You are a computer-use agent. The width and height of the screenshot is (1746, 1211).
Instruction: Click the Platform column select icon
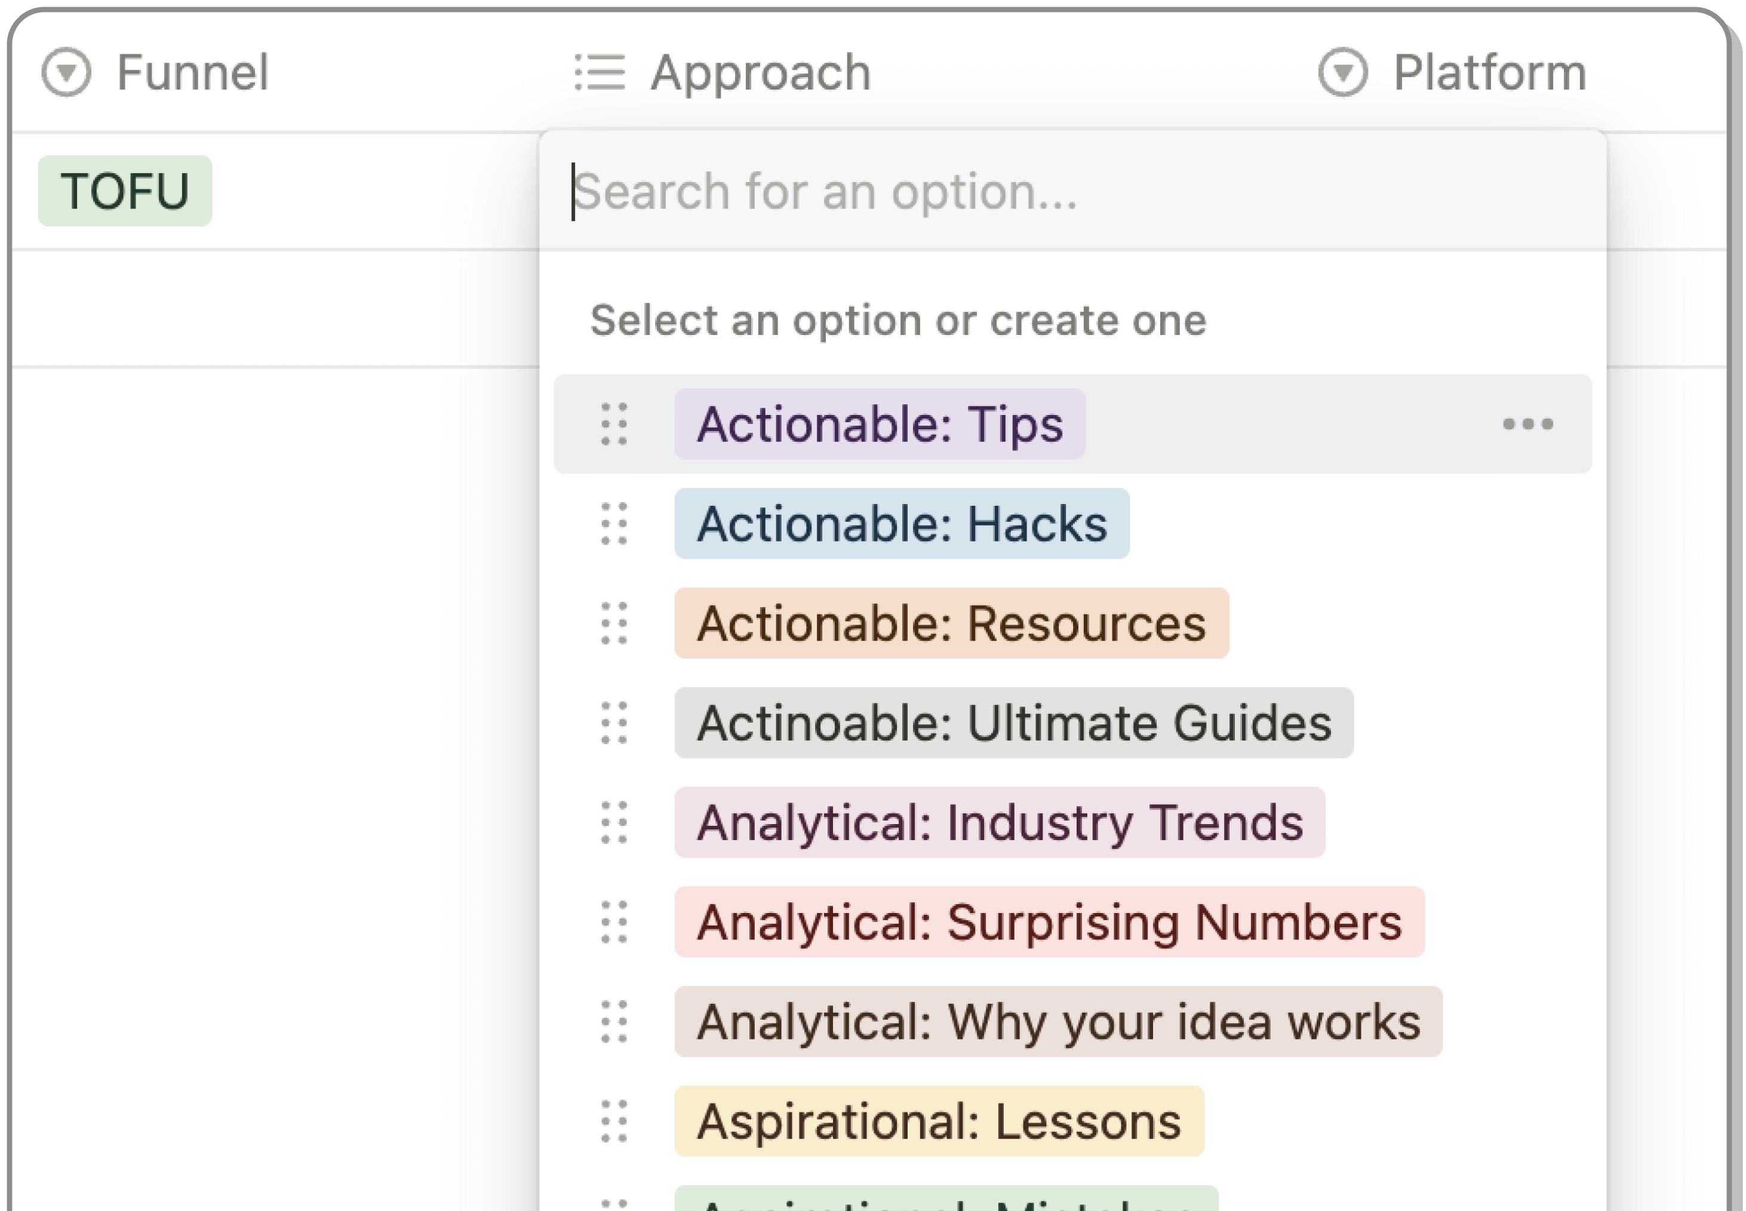pos(1342,73)
